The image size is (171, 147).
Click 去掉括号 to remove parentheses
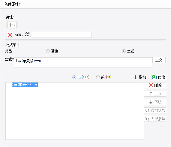click(x=155, y=119)
